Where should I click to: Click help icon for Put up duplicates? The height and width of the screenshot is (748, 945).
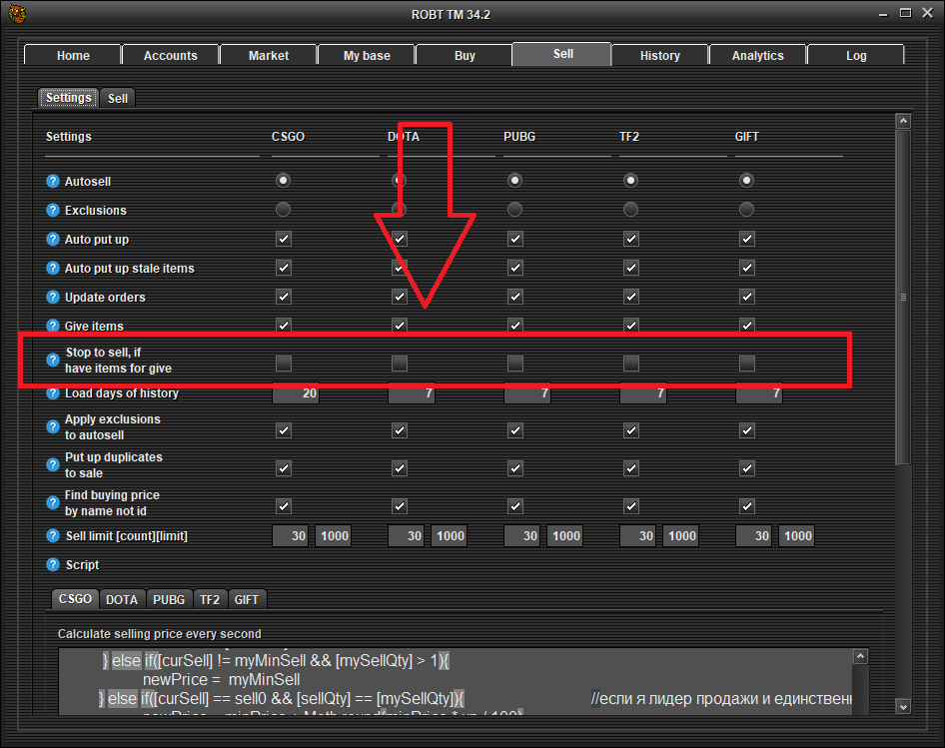53,465
